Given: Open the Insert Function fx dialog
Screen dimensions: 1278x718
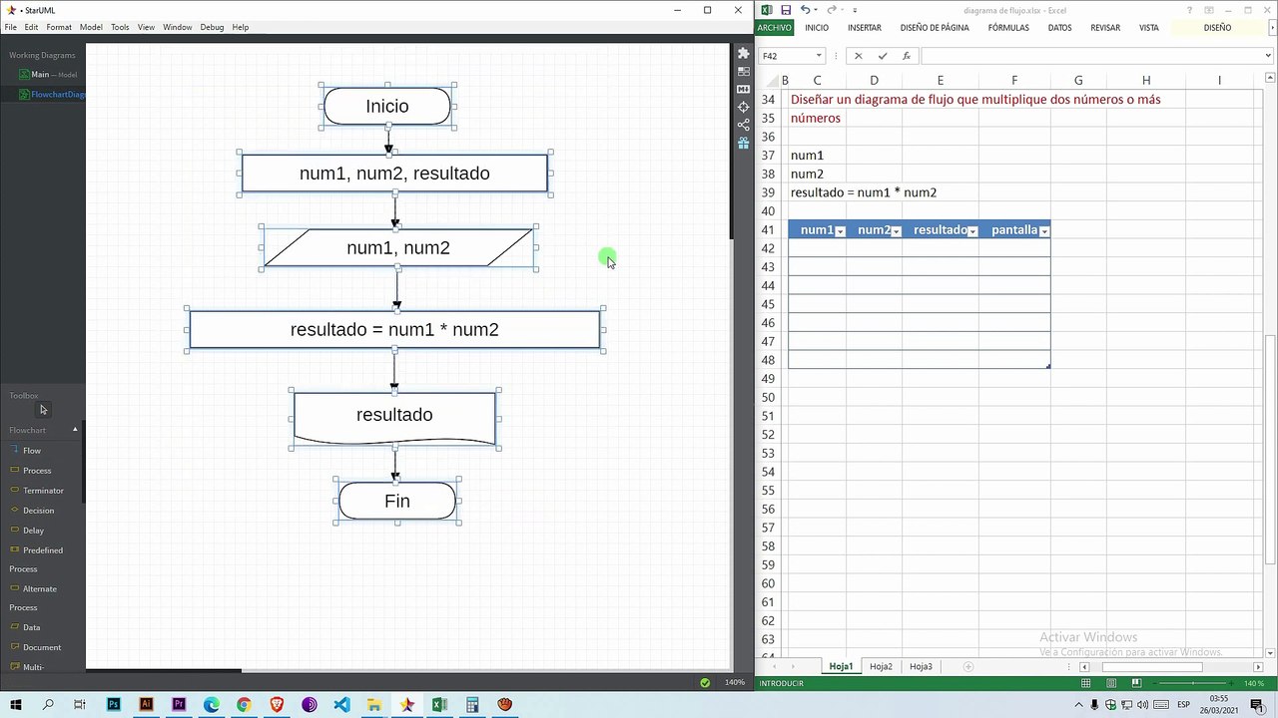Looking at the screenshot, I should pos(907,56).
